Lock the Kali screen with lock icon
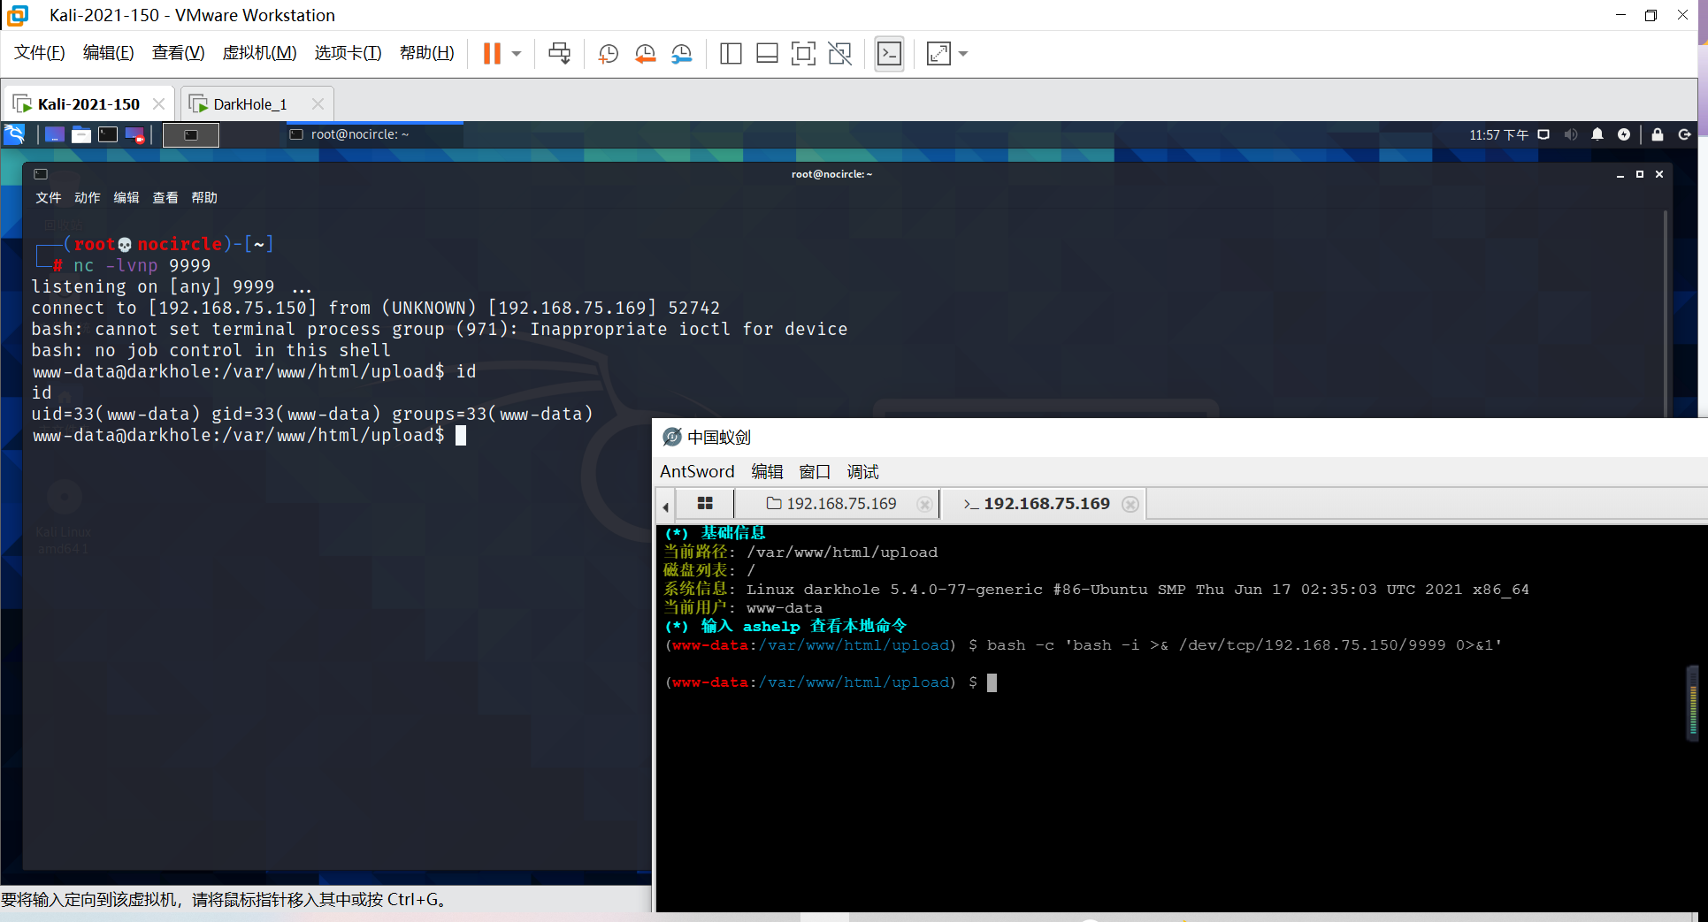 (x=1658, y=134)
